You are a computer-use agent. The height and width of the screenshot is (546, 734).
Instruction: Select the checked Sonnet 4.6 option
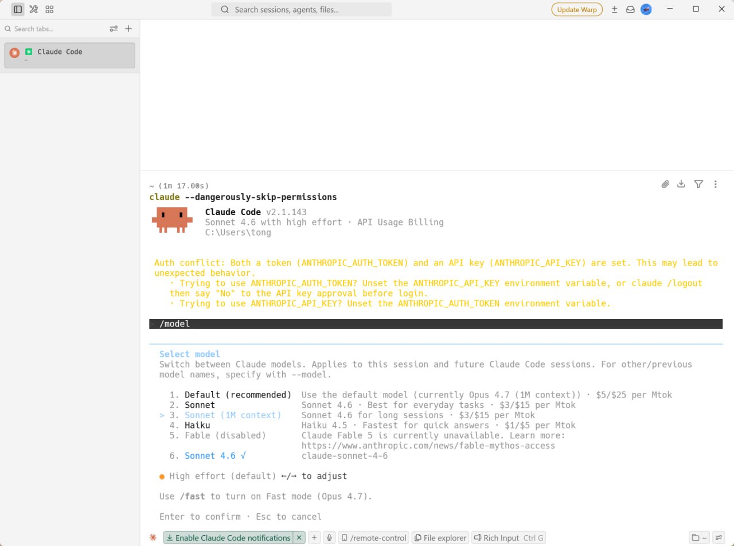coord(215,456)
